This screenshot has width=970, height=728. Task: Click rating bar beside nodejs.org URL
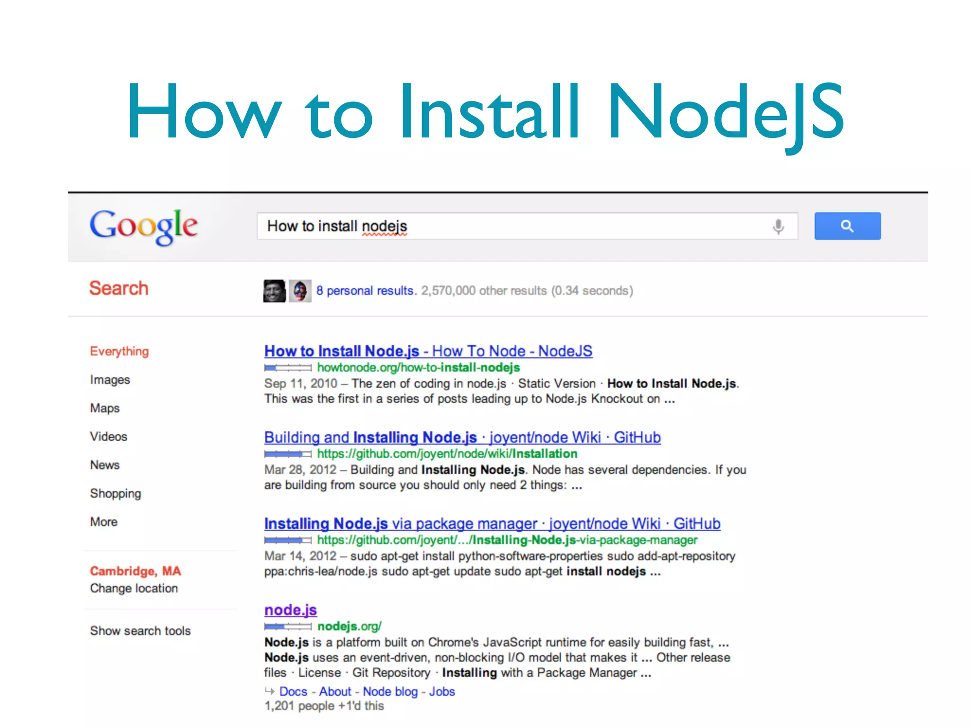287,627
